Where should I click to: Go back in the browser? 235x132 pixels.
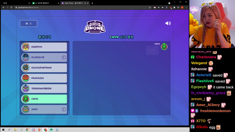coord(3,7)
